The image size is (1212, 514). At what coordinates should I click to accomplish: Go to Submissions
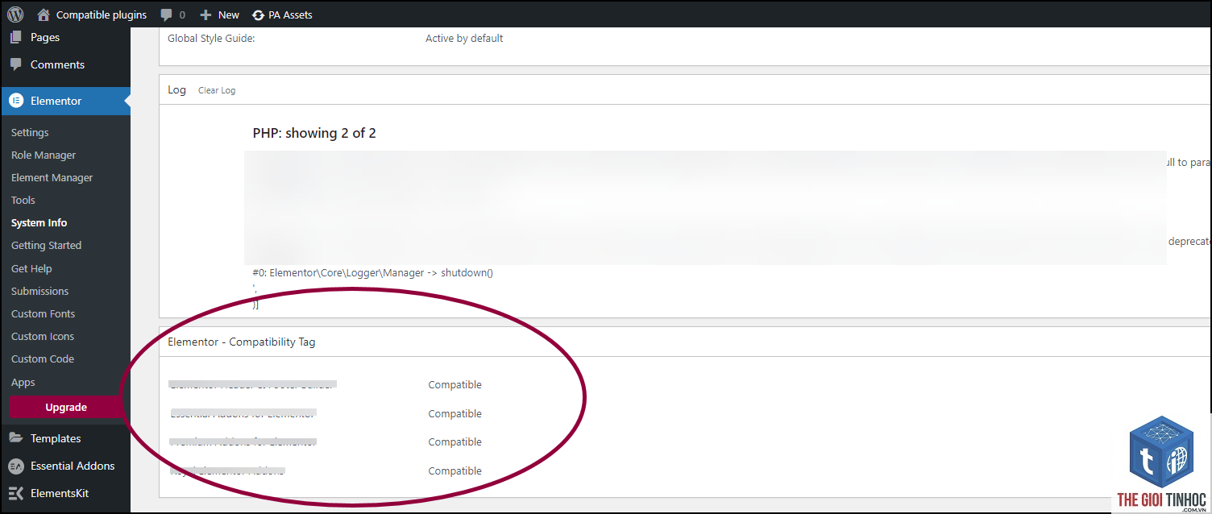[40, 291]
